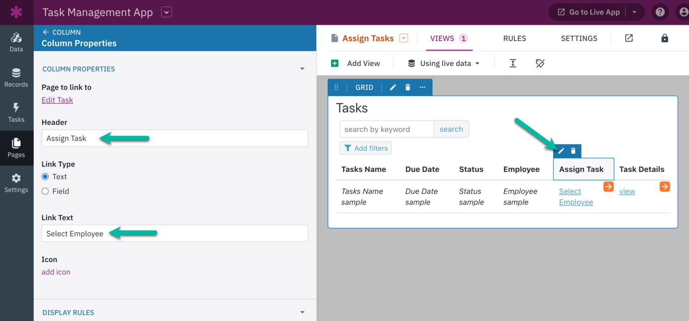Expand the Display Rules section
Image resolution: width=689 pixels, height=321 pixels.
[302, 312]
